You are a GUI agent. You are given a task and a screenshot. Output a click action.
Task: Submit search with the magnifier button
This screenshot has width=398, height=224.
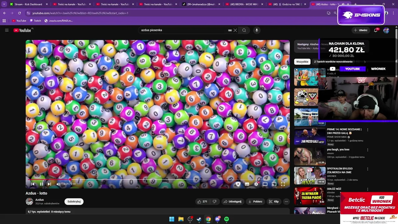pos(244,30)
